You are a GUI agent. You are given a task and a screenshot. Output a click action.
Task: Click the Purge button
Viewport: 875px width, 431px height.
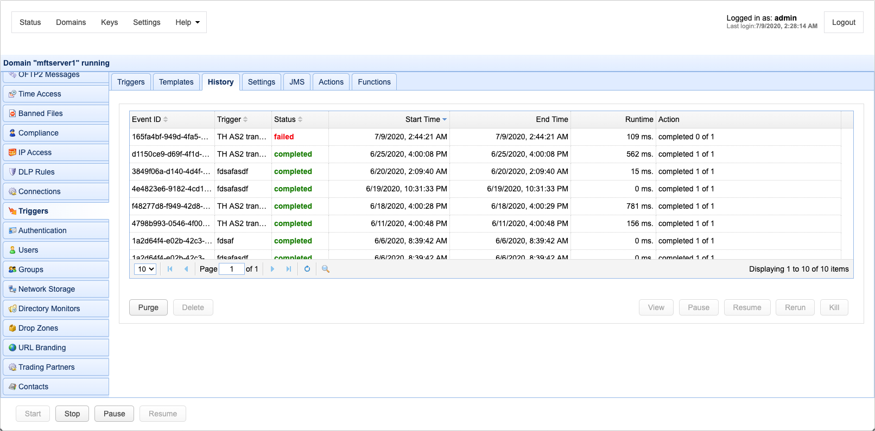tap(148, 307)
